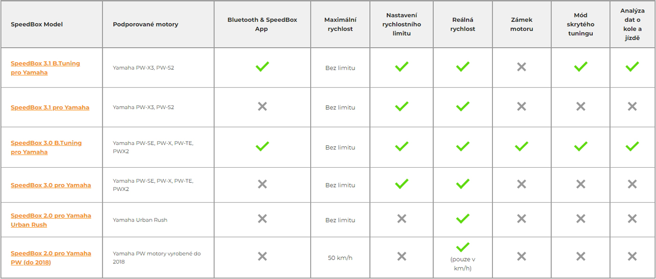Image resolution: width=656 pixels, height=279 pixels.
Task: Click Nastavení rychlostního limitu cross for Urban Rush row
Action: click(402, 218)
